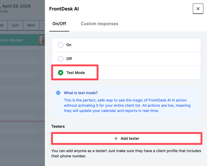The image size is (207, 166).
Task: Click the April 29, 2026 date heading
Action: (16, 6)
